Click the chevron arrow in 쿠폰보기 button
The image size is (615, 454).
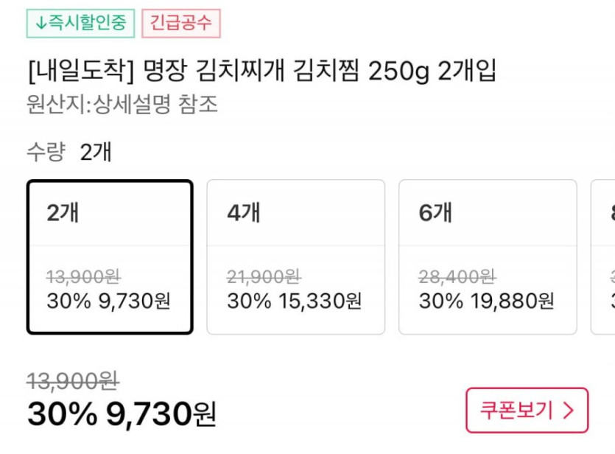pyautogui.click(x=568, y=411)
